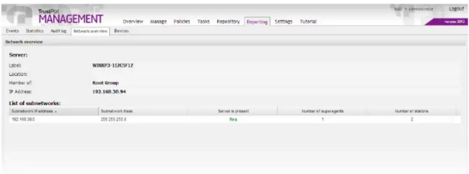Sort by Number of superagents column
The height and width of the screenshot is (174, 469).
tap(322, 111)
